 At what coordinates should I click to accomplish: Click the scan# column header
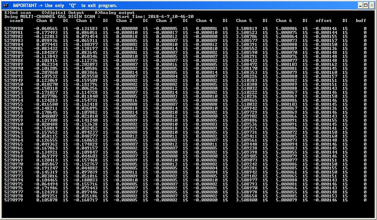pos(16,21)
